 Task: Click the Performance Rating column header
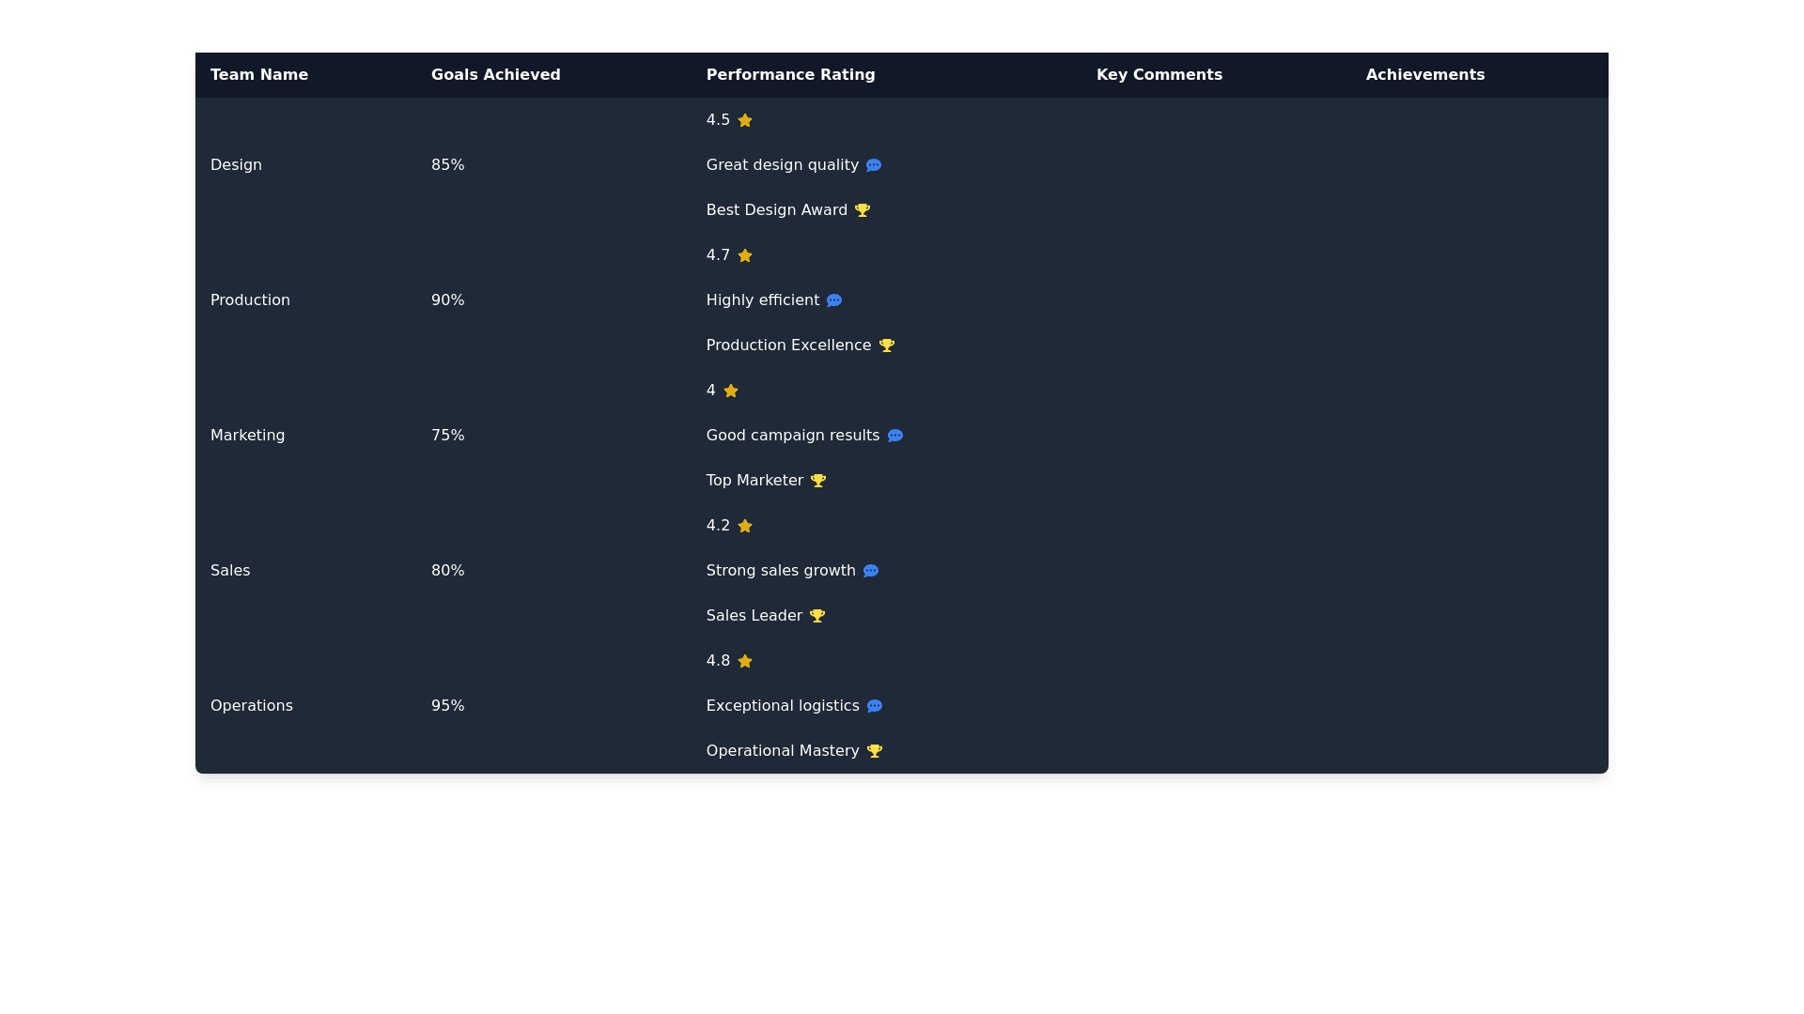click(x=790, y=75)
